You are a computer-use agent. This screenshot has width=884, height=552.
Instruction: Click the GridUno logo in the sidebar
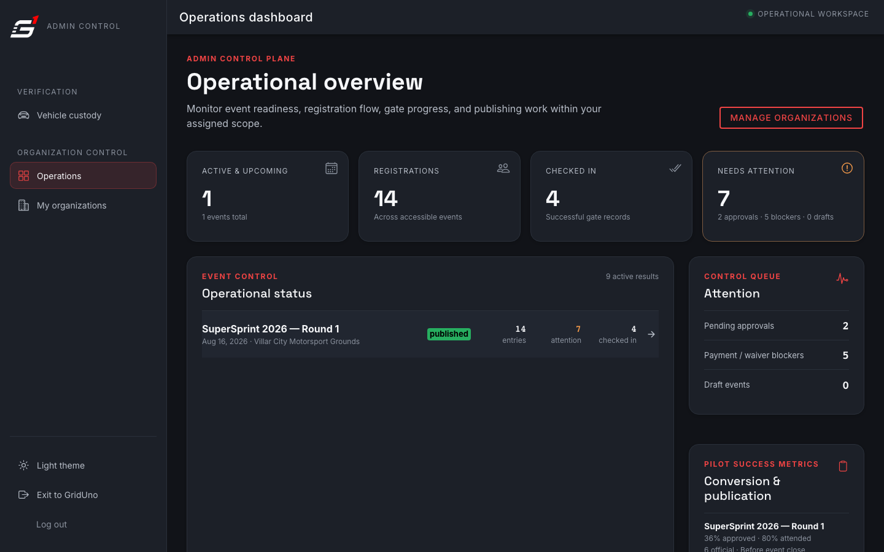pyautogui.click(x=25, y=26)
